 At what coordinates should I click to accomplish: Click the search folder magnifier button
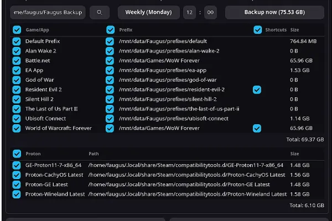[100, 13]
